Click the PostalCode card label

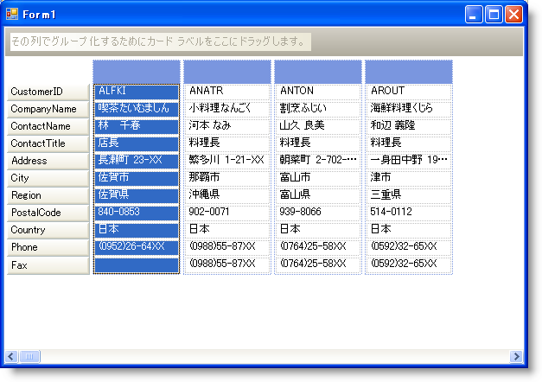[48, 213]
